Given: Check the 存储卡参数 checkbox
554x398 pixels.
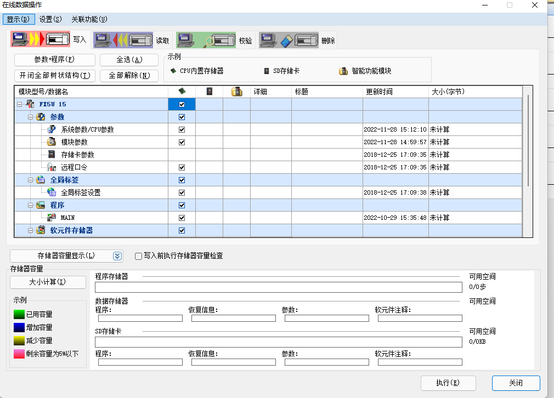Looking at the screenshot, I should [x=181, y=153].
